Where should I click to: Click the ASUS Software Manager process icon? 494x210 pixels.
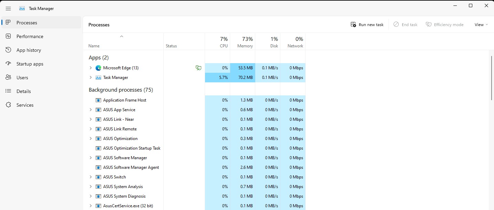(98, 158)
